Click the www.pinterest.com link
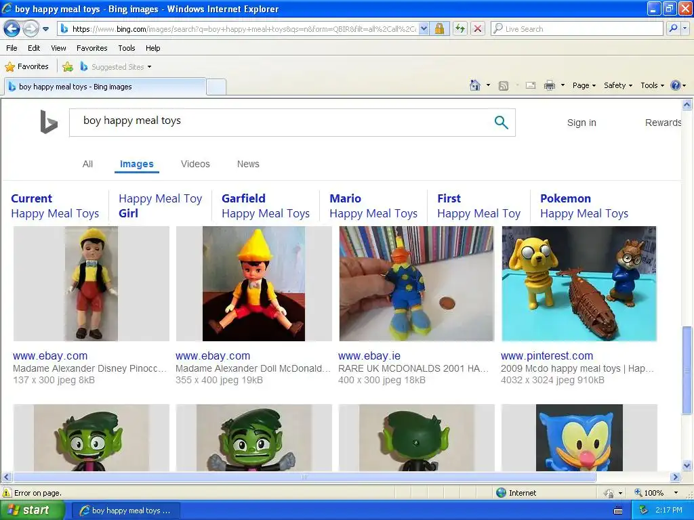This screenshot has width=694, height=520. 547,355
